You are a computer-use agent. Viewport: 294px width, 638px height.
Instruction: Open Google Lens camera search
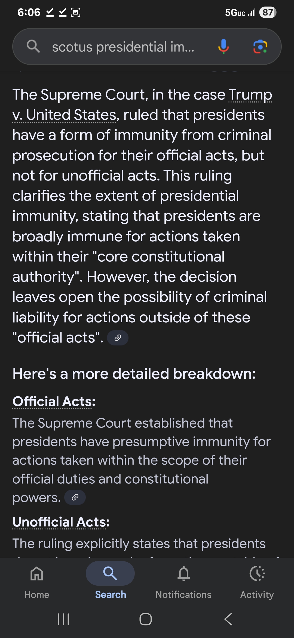point(260,47)
